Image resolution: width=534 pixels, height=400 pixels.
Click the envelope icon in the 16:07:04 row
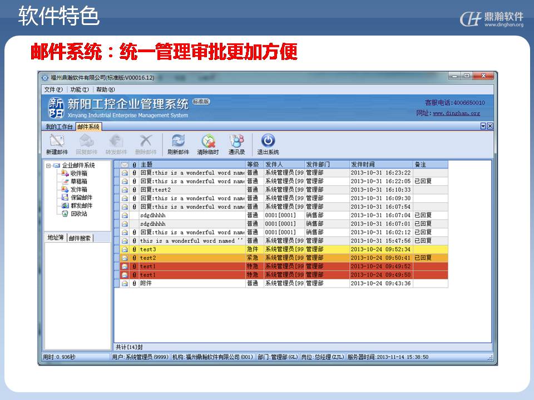click(x=125, y=216)
